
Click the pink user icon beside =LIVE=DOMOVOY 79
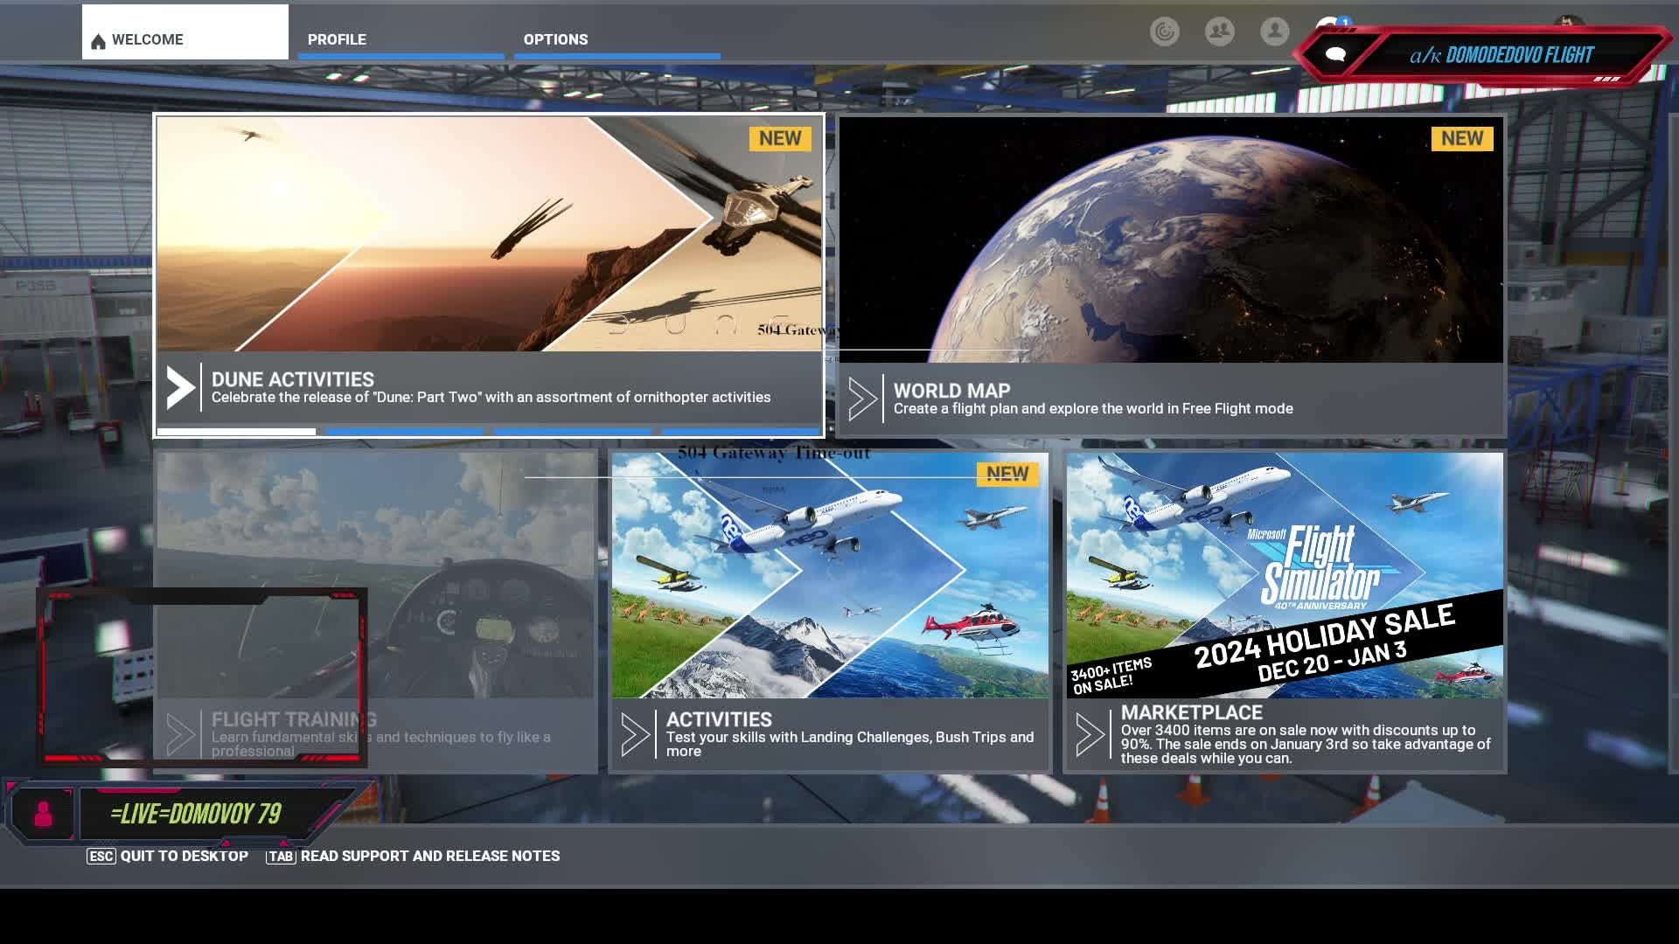(x=43, y=815)
